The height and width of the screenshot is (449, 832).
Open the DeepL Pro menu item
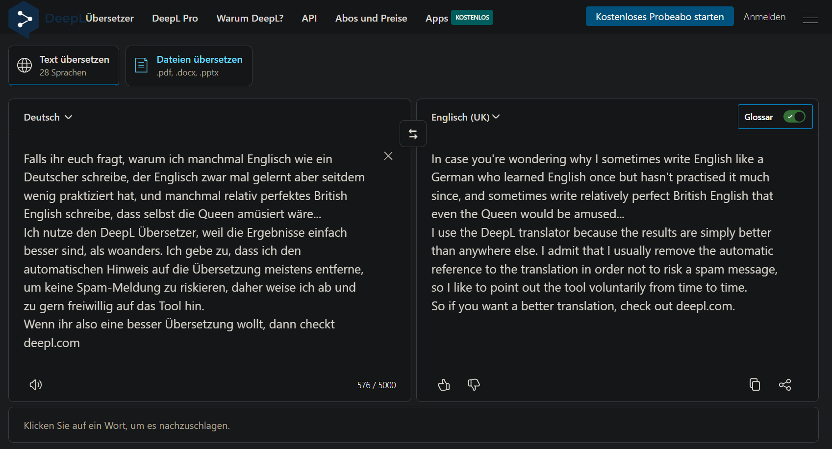[x=175, y=18]
